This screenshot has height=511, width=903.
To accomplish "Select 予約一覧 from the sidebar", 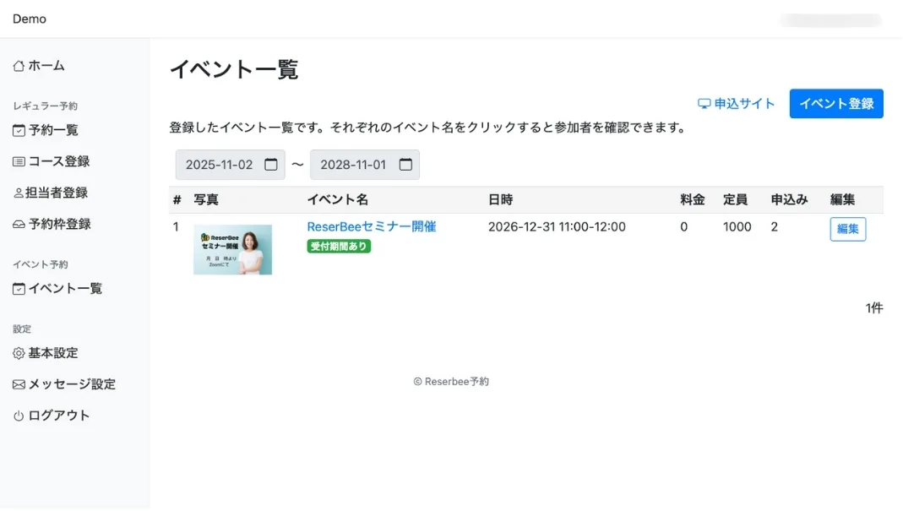I will (53, 131).
